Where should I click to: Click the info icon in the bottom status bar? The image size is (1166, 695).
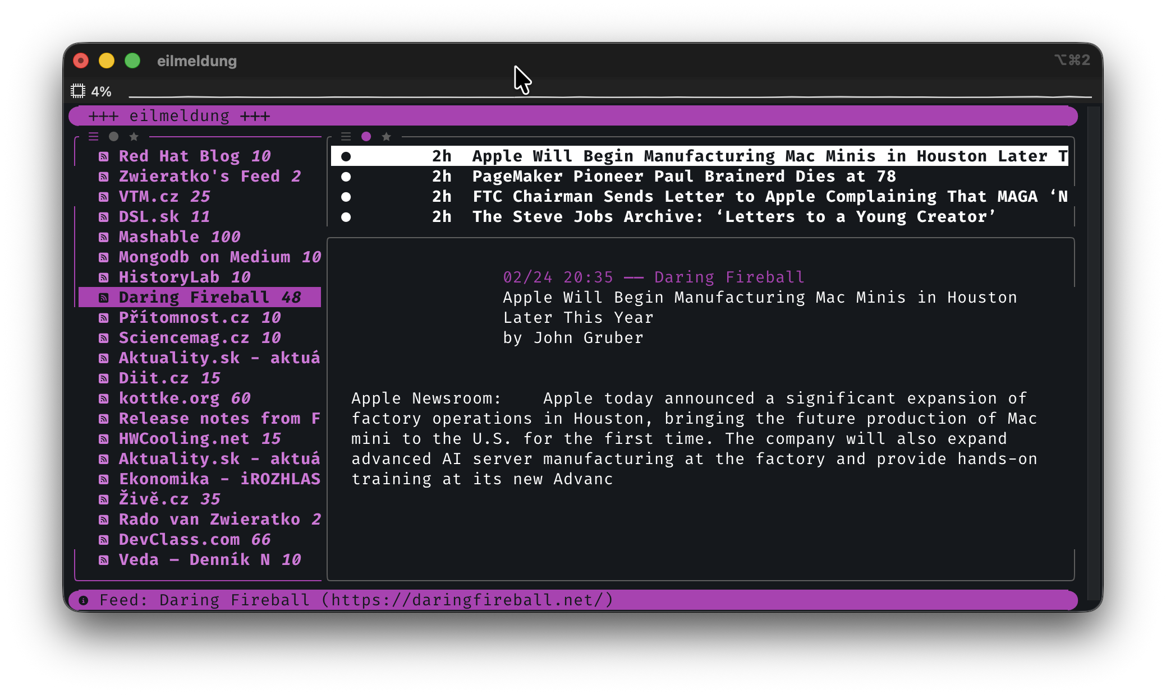[84, 600]
